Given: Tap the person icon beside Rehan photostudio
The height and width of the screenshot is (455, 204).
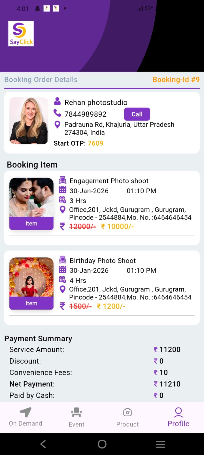Looking at the screenshot, I should coord(58,101).
